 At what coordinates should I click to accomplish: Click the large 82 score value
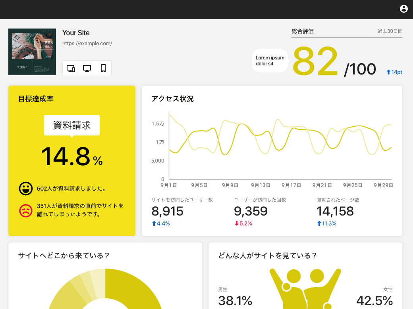[x=315, y=61]
